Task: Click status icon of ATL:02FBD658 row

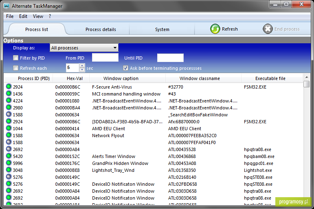Action: click(9, 184)
